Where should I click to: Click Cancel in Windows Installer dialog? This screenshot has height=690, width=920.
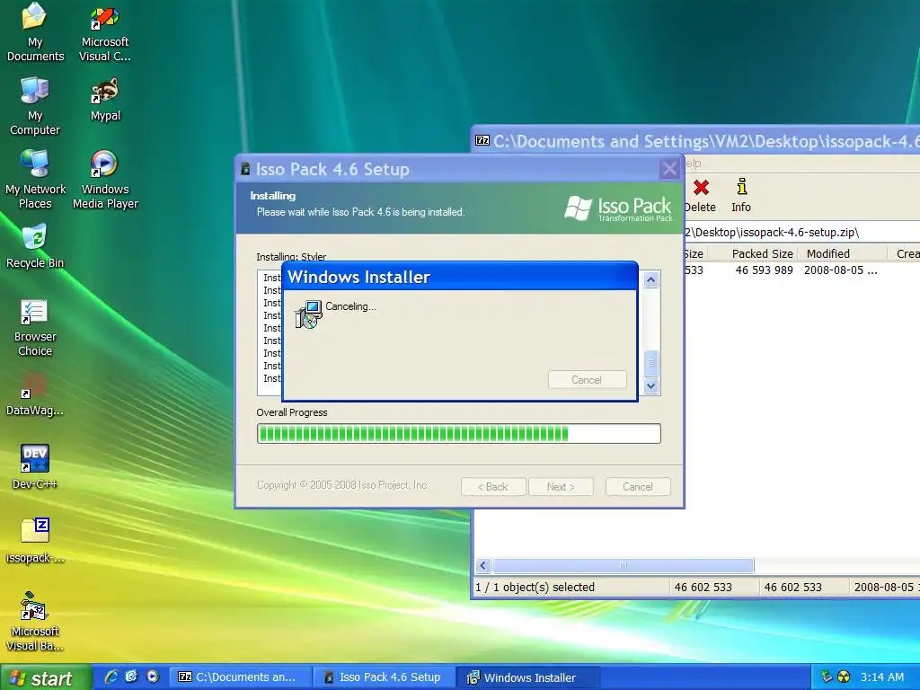pyautogui.click(x=587, y=380)
